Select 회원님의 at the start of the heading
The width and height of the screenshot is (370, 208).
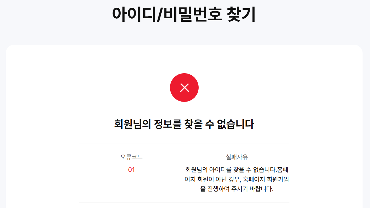(x=132, y=124)
